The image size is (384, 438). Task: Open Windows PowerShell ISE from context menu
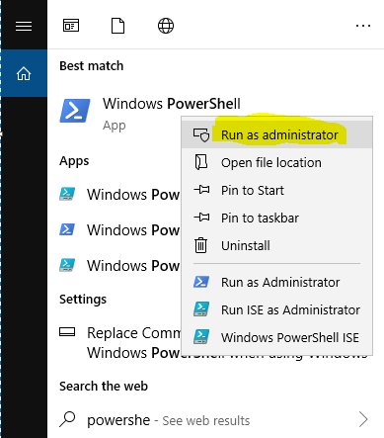pyautogui.click(x=277, y=337)
